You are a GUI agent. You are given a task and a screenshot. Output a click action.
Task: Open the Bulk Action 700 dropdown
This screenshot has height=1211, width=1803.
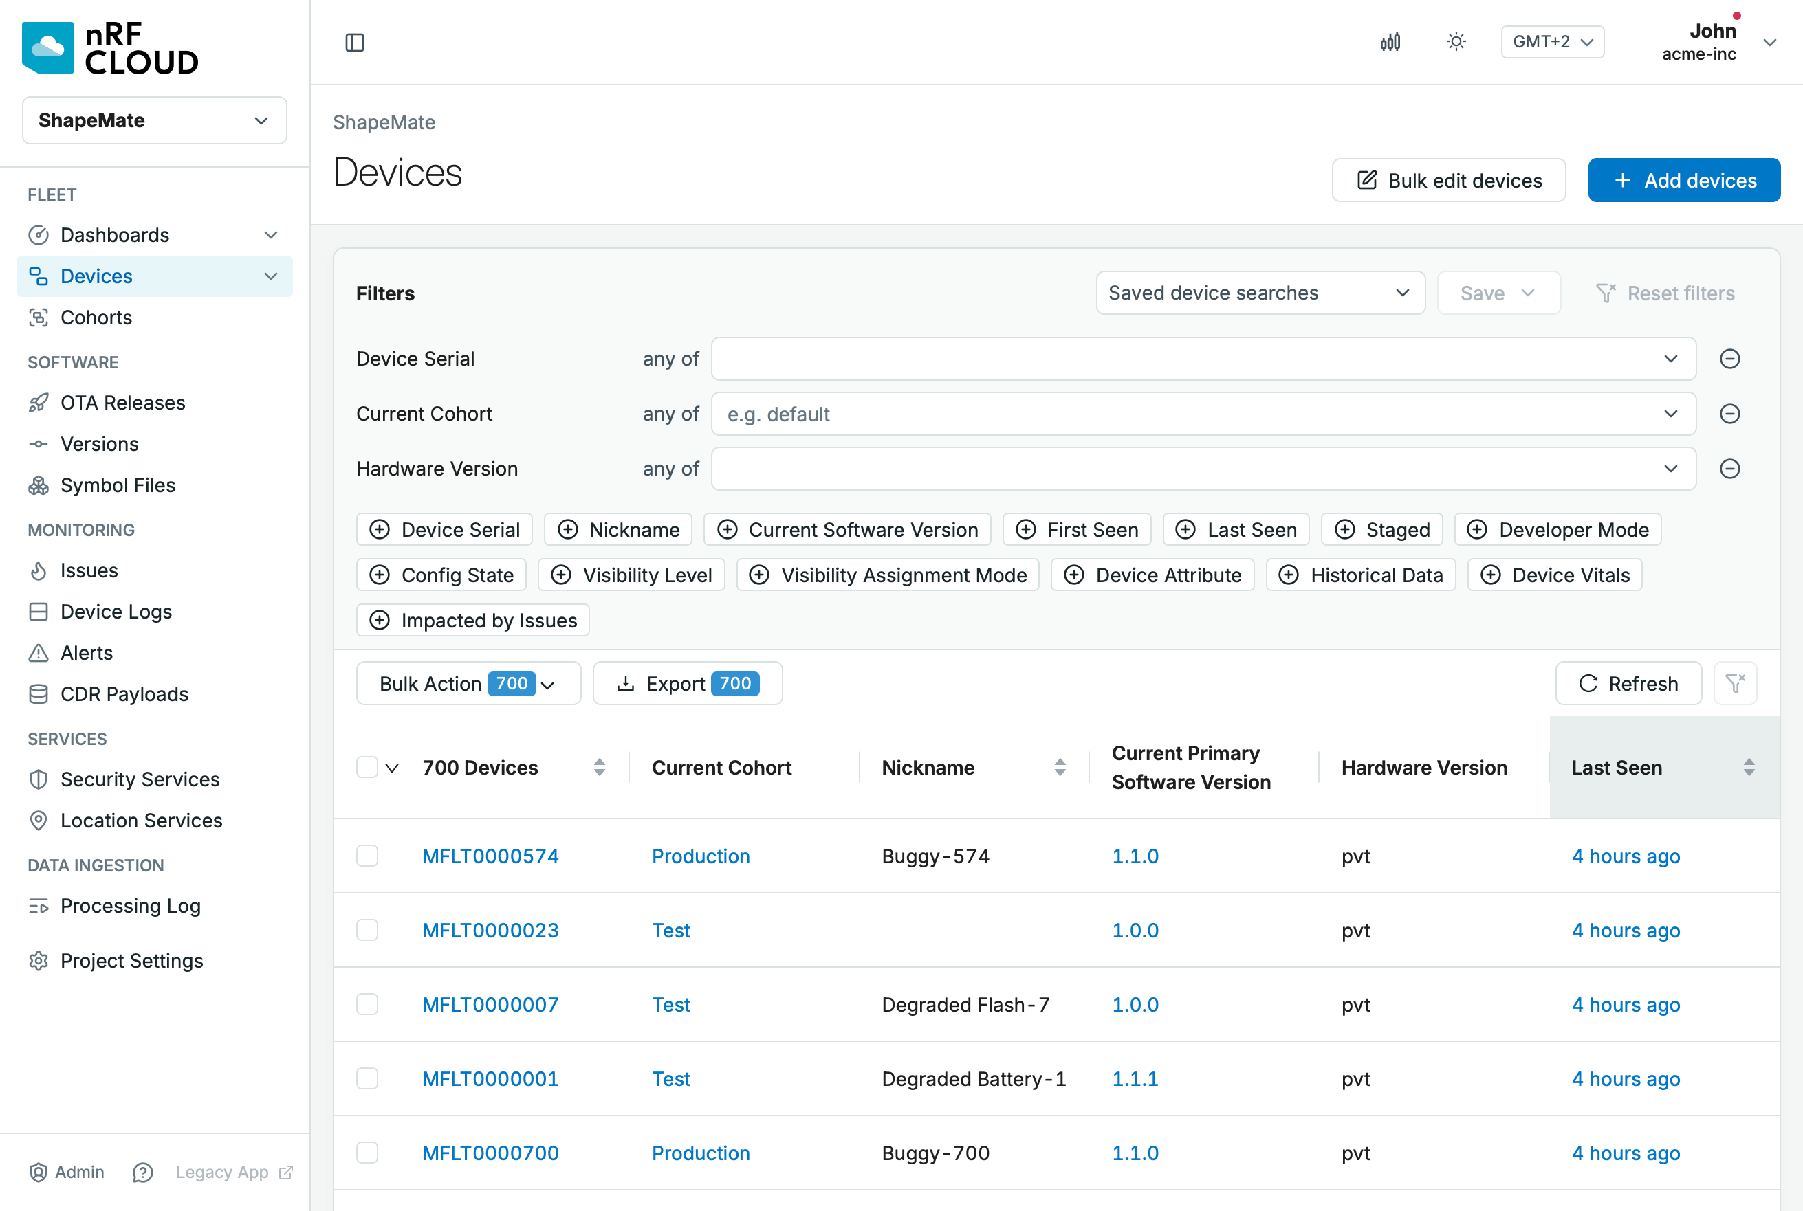(x=469, y=683)
